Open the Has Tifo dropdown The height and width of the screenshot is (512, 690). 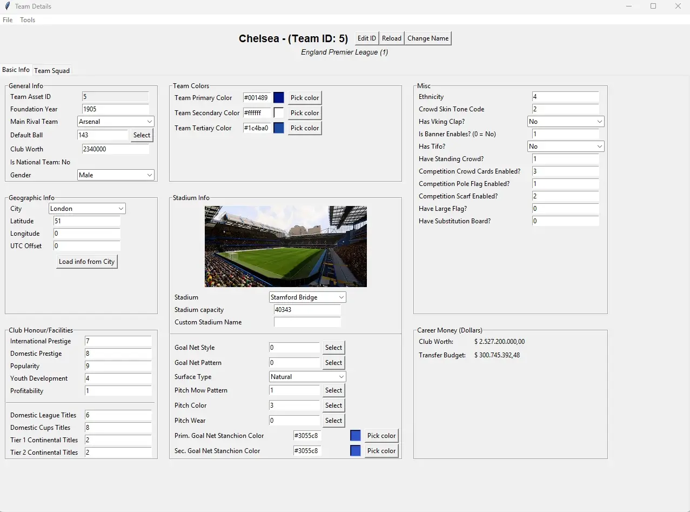(566, 147)
